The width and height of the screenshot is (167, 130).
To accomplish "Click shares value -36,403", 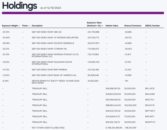I will point(128,49).
